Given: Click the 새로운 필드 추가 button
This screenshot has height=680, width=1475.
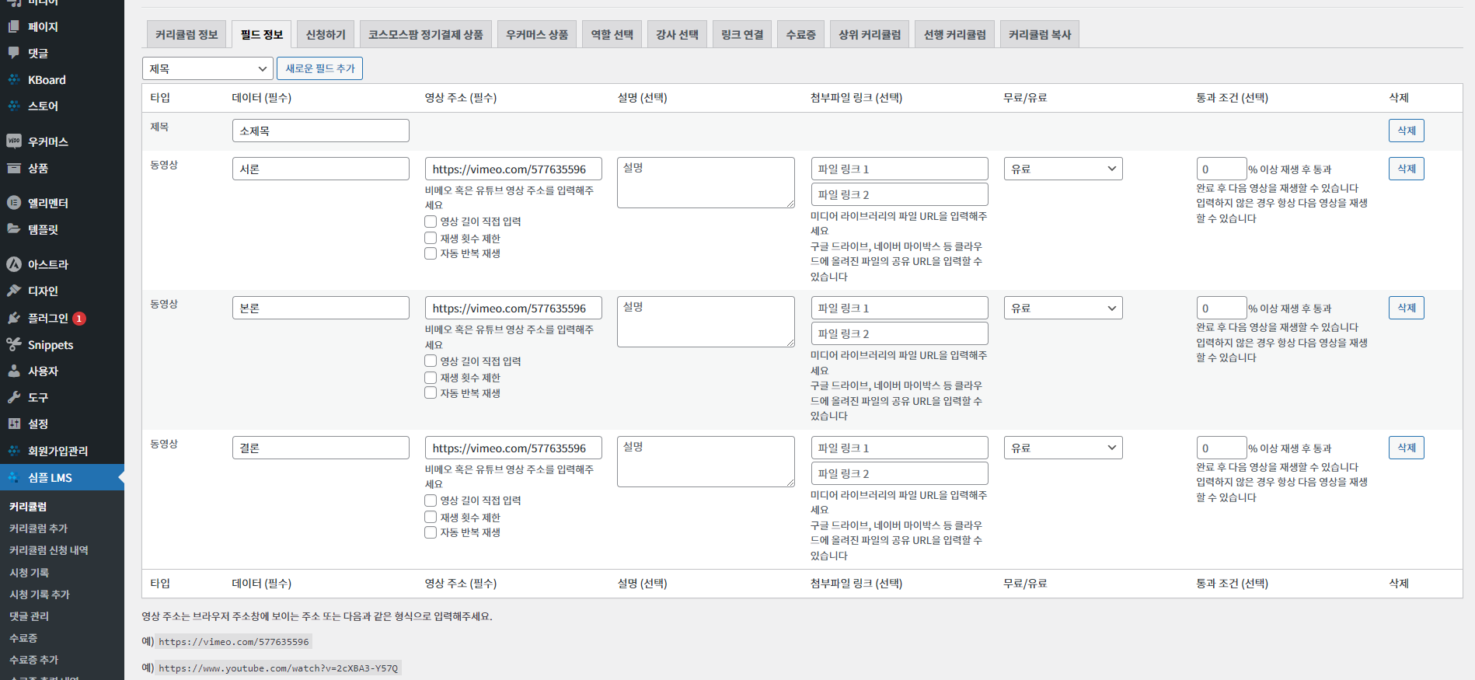Looking at the screenshot, I should coord(319,68).
